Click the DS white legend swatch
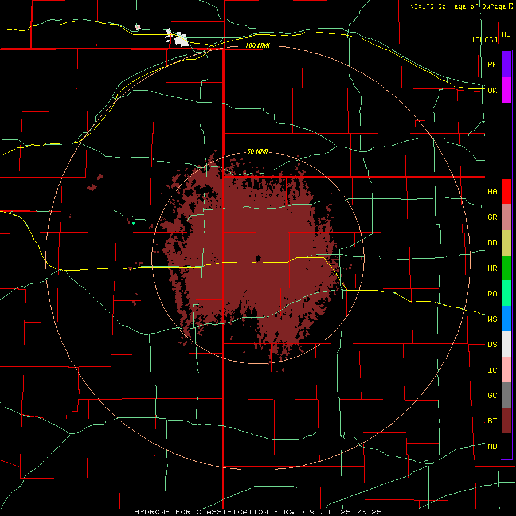The image size is (516, 516). (506, 344)
